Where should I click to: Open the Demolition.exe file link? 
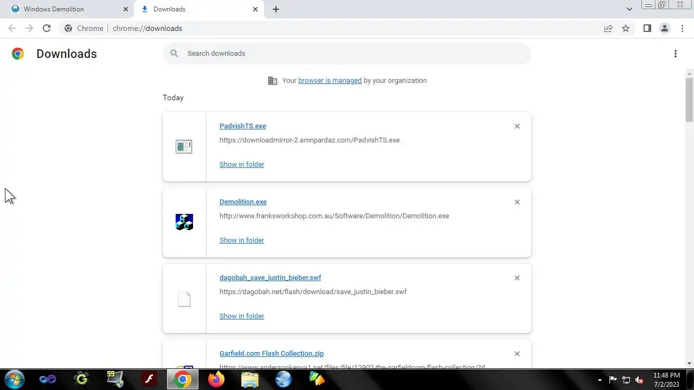243,201
